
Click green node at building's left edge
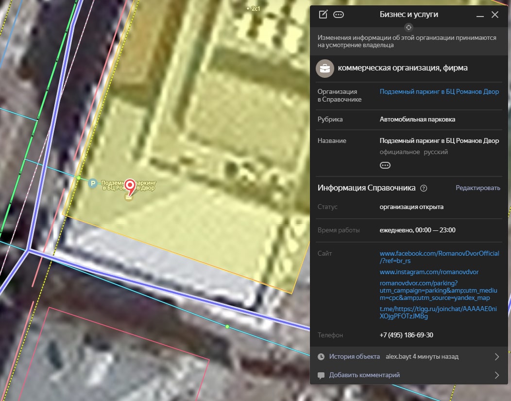(x=79, y=178)
